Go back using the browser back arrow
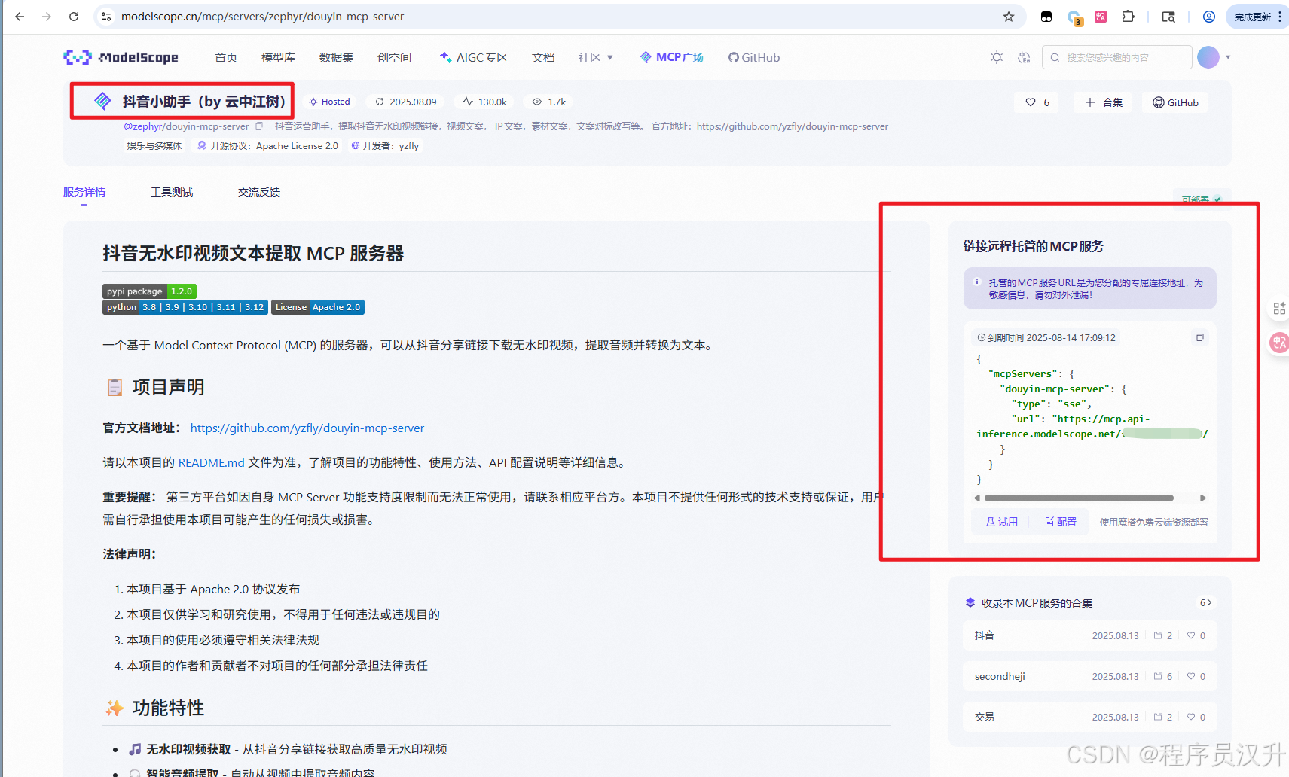The image size is (1289, 777). click(x=20, y=17)
